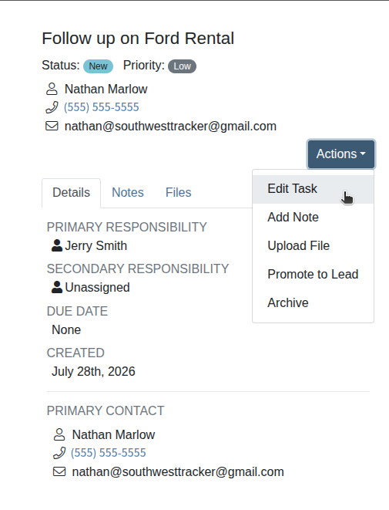Click the person icon beside Nathan Marlow header
This screenshot has height=510, width=389.
[x=52, y=89]
